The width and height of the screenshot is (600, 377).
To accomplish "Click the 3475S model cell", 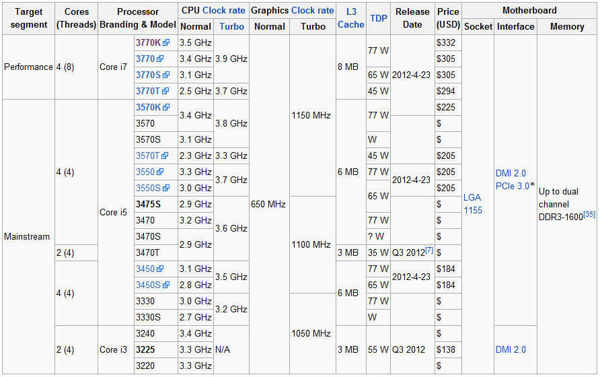I will (x=156, y=204).
